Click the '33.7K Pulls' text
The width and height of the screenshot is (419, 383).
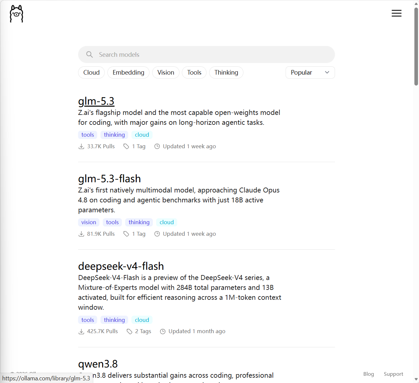101,146
